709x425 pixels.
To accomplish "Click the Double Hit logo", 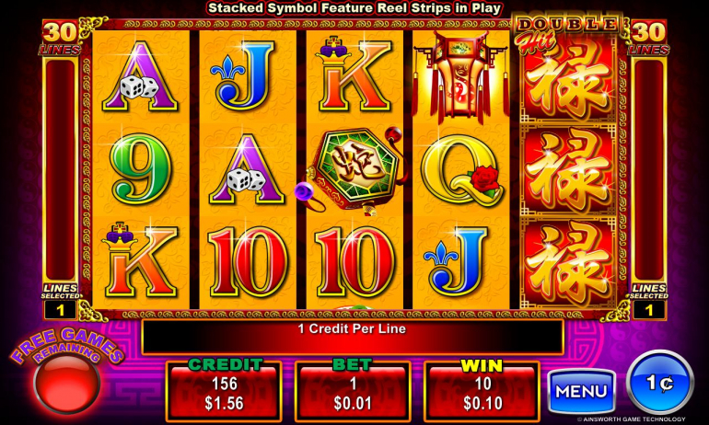I will 566,32.
